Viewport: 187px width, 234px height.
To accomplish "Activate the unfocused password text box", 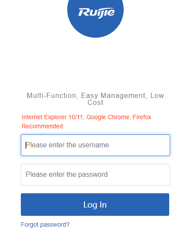I will coord(95,175).
